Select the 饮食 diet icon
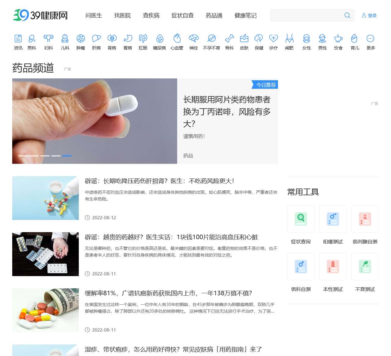391x356 pixels. point(338,38)
